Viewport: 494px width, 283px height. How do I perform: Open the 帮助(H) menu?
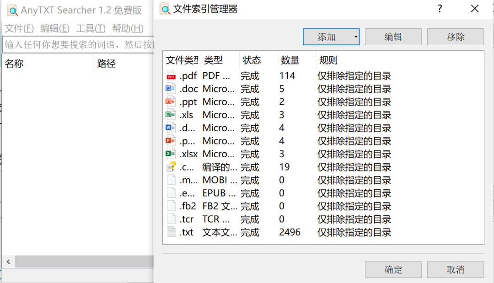128,28
